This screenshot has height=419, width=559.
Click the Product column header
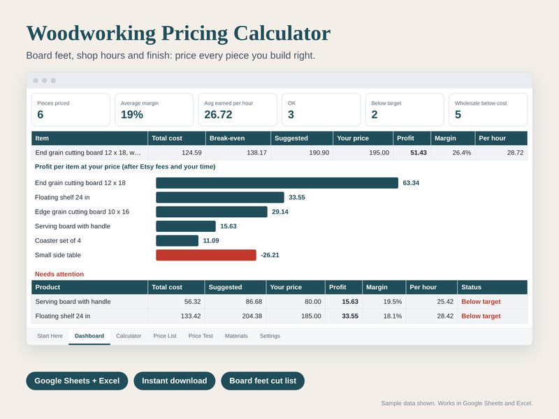point(89,287)
